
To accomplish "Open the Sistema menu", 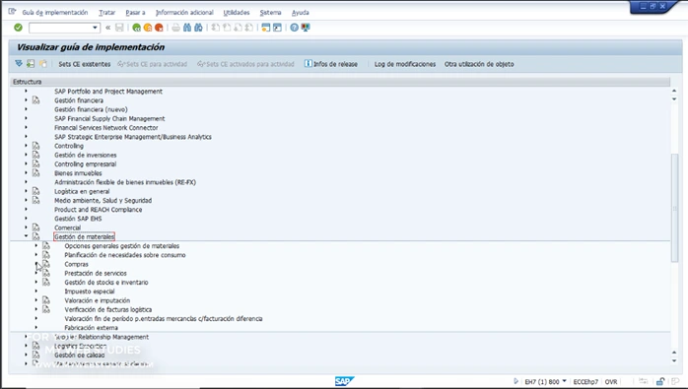I will 270,12.
